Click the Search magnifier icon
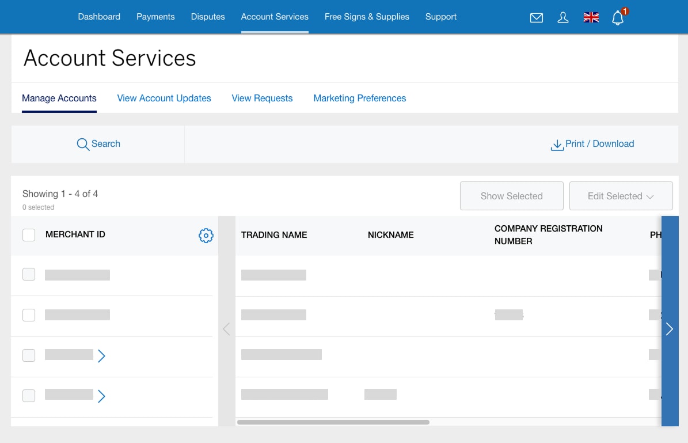 tap(83, 144)
